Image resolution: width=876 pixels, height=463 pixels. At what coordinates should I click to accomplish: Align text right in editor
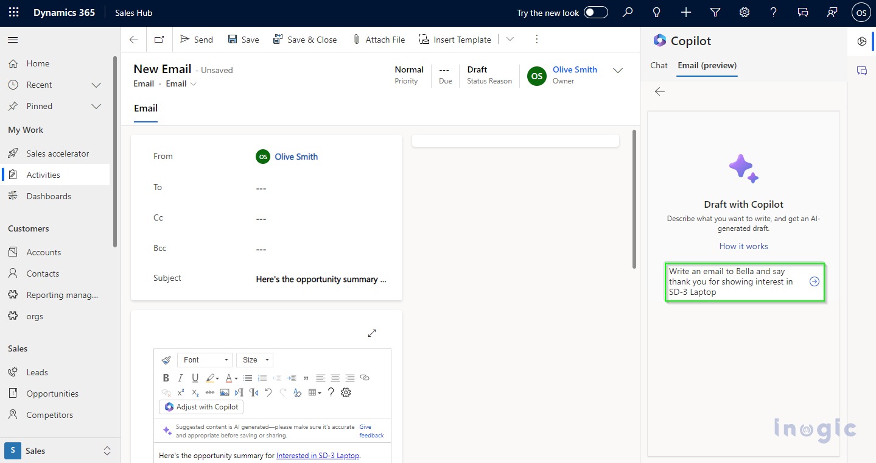(350, 378)
